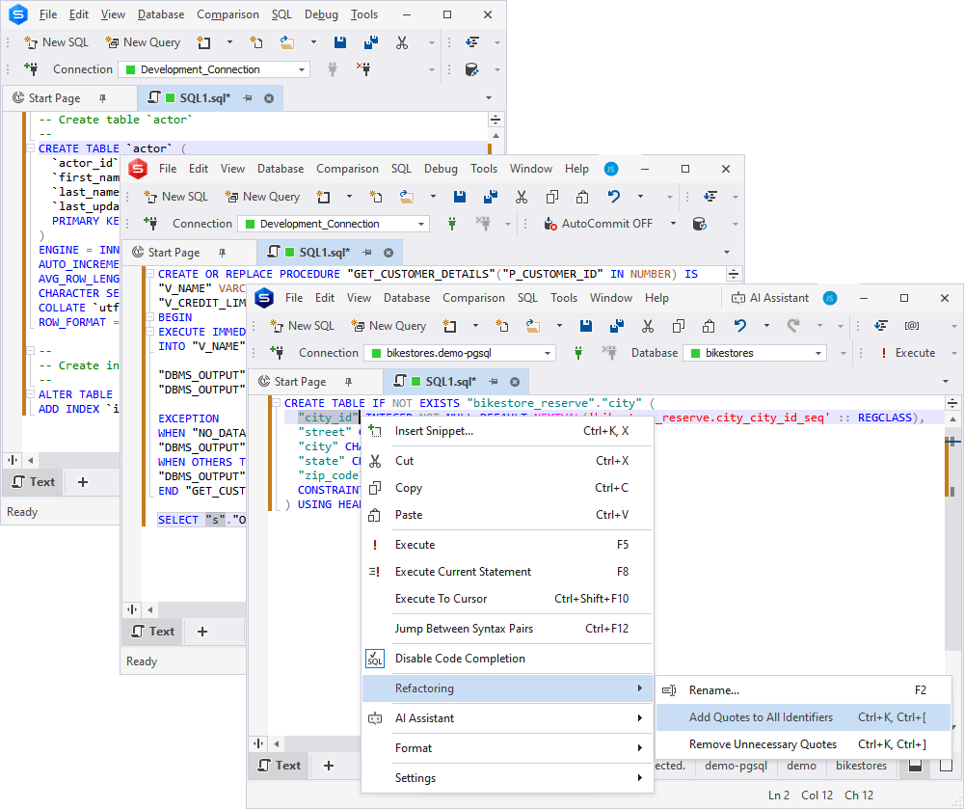This screenshot has width=964, height=809.
Task: Click Save All icon in front window toolbar
Action: point(617,326)
